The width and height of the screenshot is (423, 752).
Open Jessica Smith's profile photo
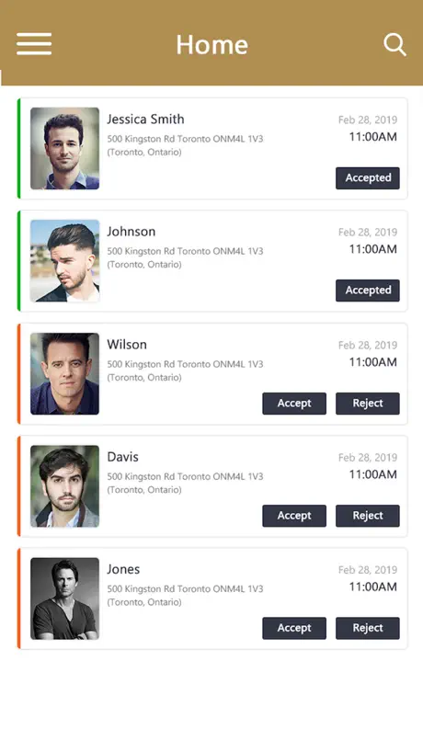point(64,148)
